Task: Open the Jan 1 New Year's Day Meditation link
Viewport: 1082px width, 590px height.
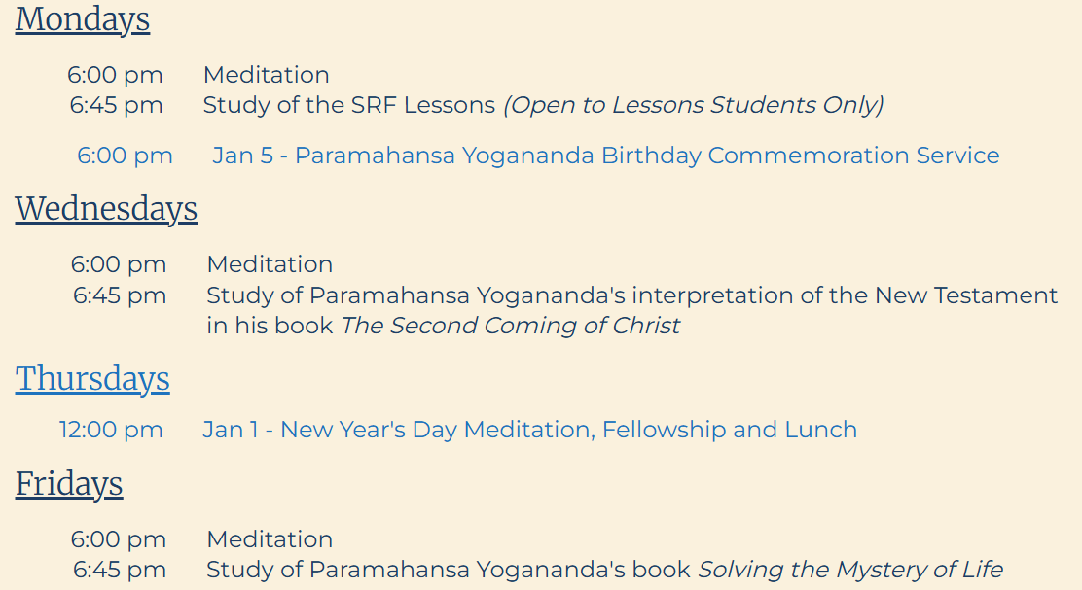Action: click(x=529, y=430)
